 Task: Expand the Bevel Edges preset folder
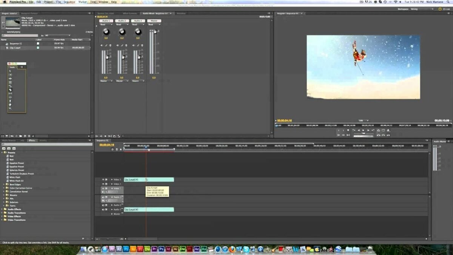[x=4, y=184]
